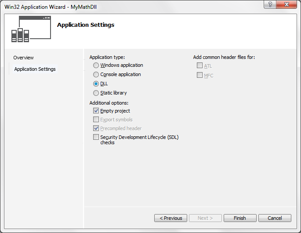Click the Application Settings heading text

point(86,25)
